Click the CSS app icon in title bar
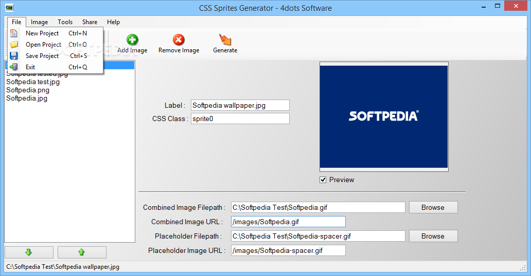 [x=9, y=7]
